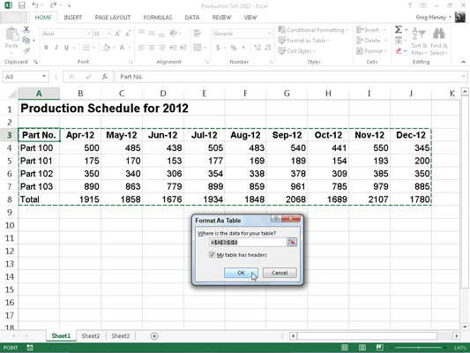Toggle the My table has headers checkbox
Screen dimensions: 470x353
[x=212, y=255]
